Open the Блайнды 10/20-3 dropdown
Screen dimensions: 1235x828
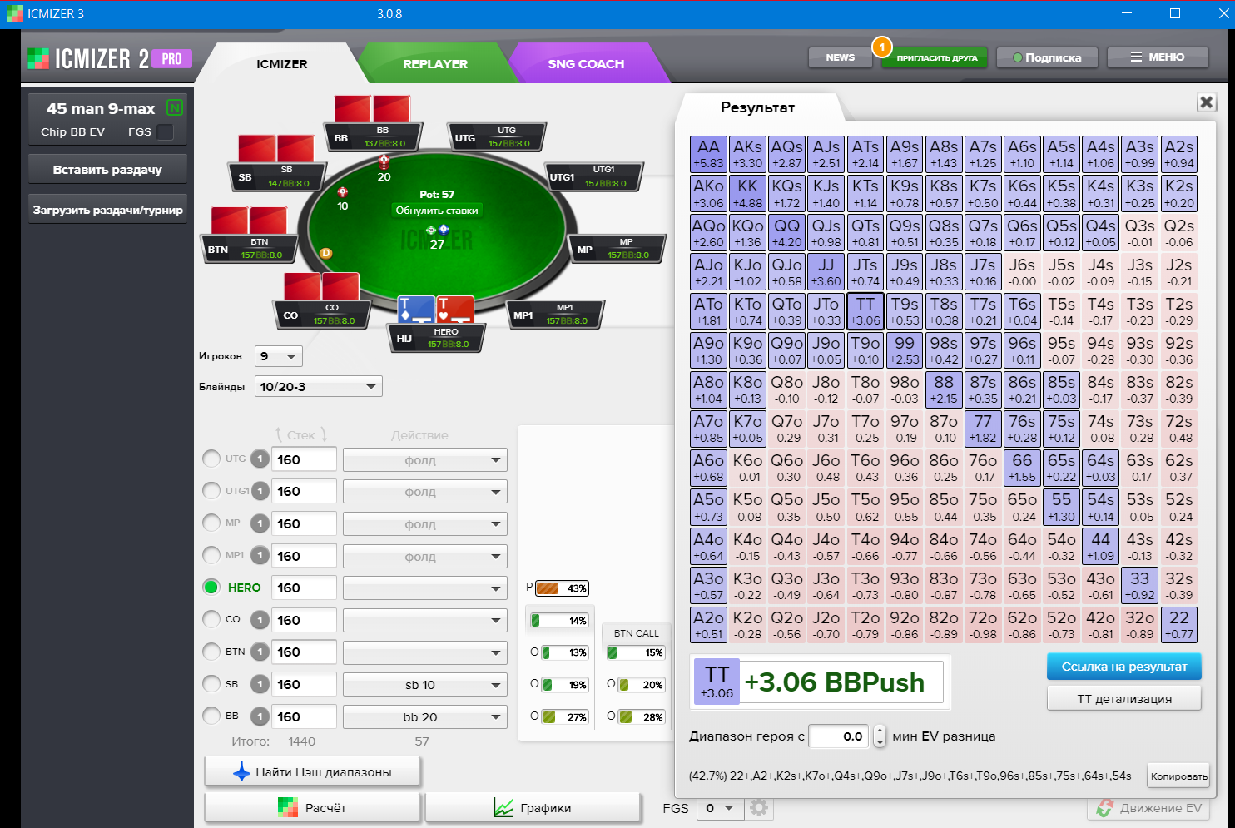pos(318,387)
